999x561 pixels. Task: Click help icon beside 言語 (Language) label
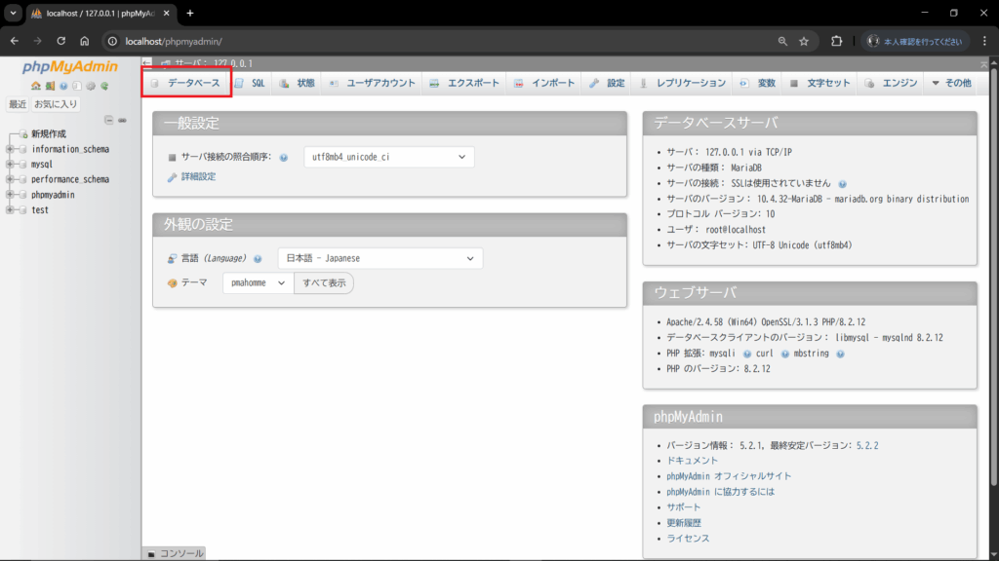pyautogui.click(x=258, y=259)
